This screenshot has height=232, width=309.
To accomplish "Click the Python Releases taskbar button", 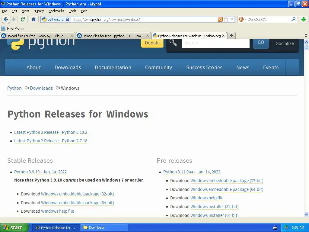I will [x=56, y=228].
